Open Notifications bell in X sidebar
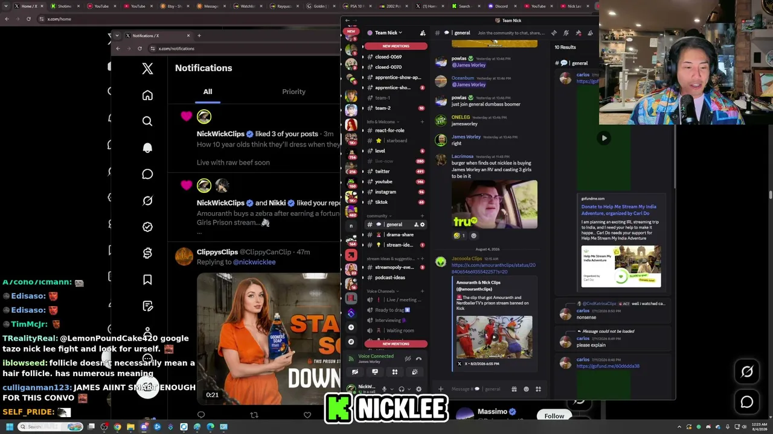 pos(147,148)
